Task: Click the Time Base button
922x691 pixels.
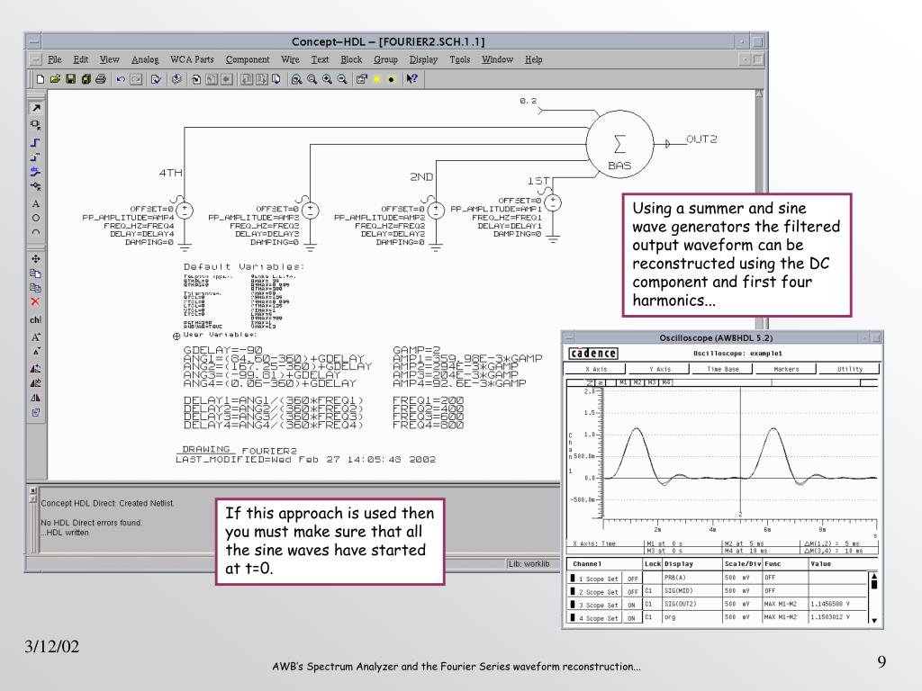Action: pos(723,369)
